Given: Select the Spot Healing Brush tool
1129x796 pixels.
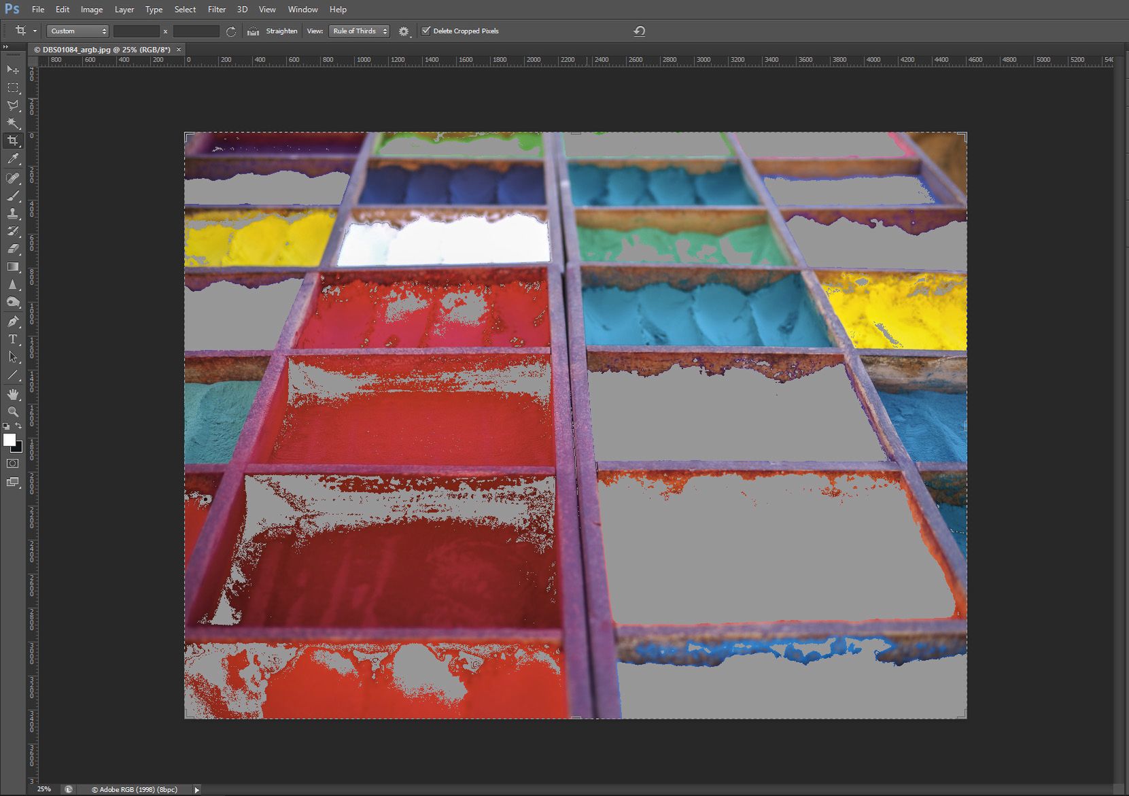Looking at the screenshot, I should (x=13, y=178).
